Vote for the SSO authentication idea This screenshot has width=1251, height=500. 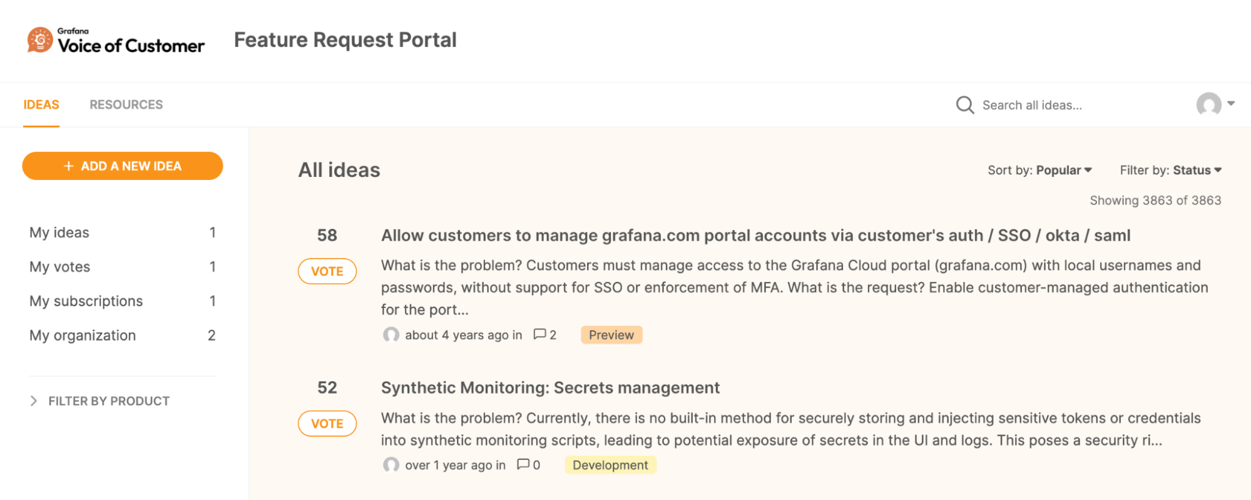tap(327, 271)
